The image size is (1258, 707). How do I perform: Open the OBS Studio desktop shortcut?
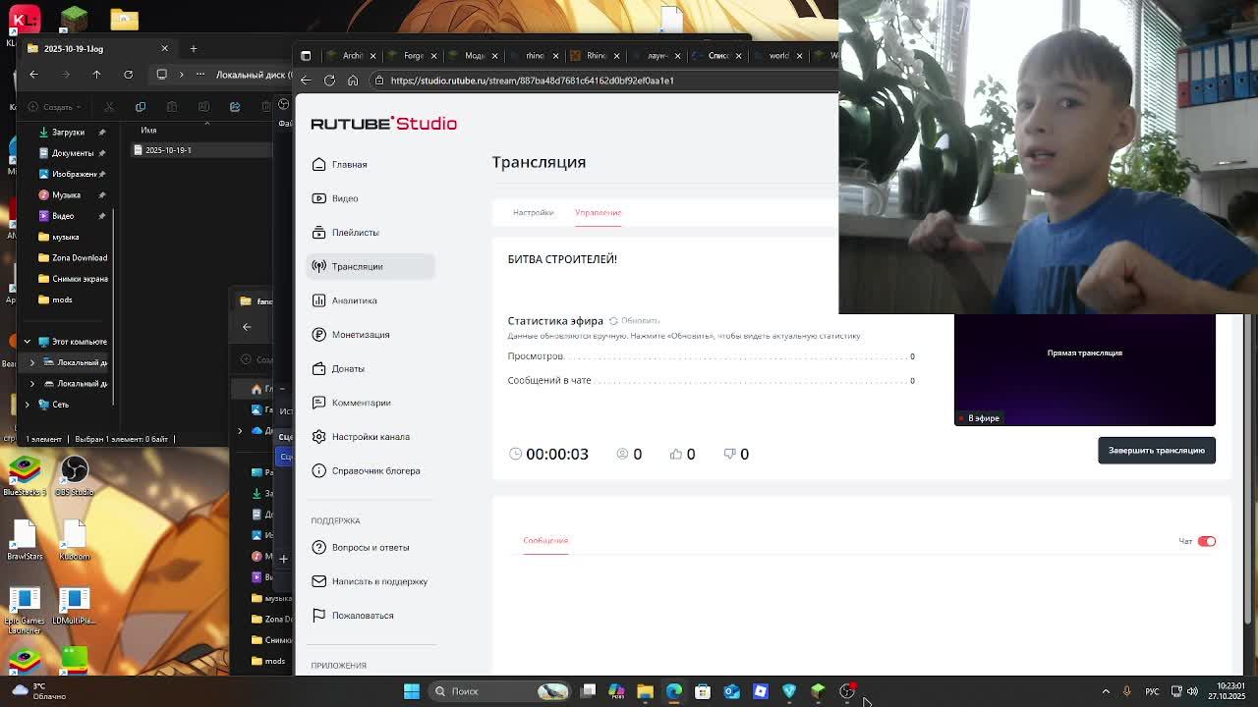pos(75,475)
